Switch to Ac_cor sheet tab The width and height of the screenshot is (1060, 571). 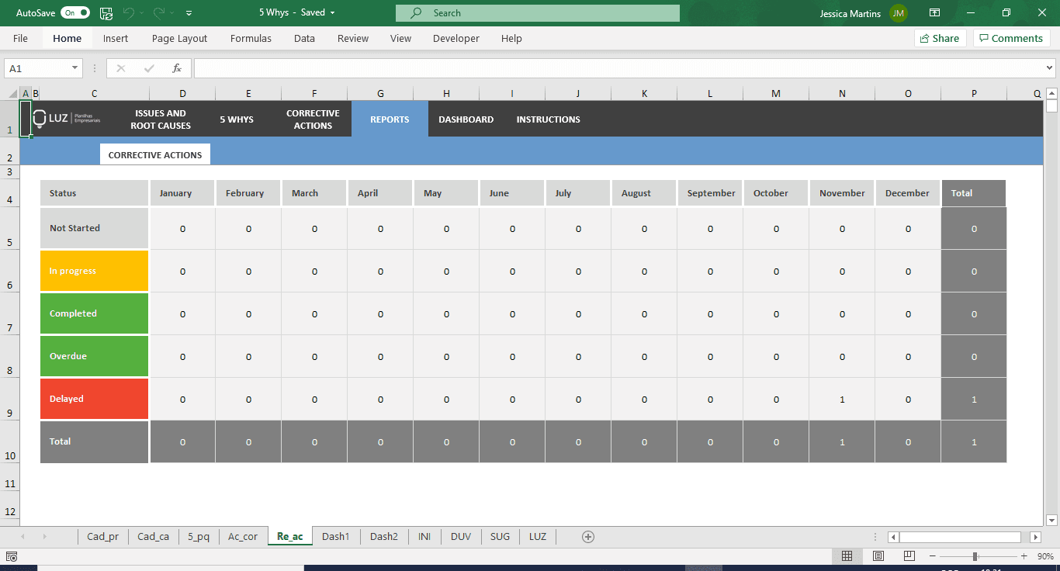point(243,536)
